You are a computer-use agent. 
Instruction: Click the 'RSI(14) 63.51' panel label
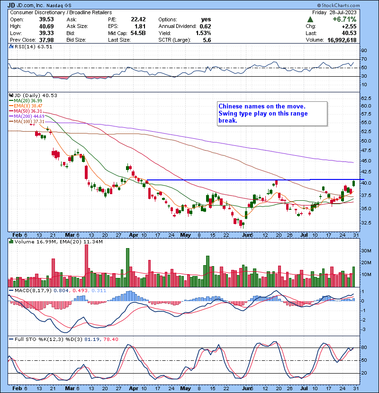click(x=33, y=46)
